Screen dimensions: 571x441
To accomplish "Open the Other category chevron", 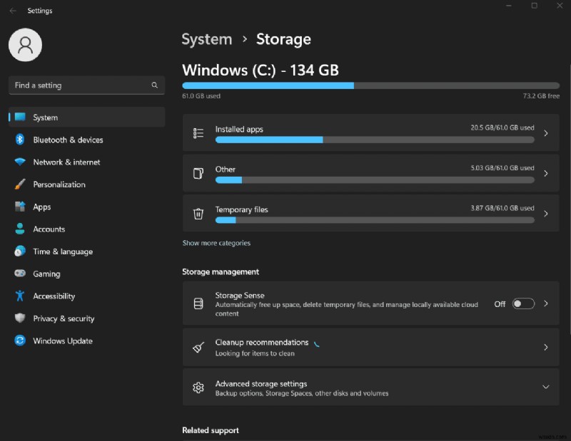I will pos(546,173).
